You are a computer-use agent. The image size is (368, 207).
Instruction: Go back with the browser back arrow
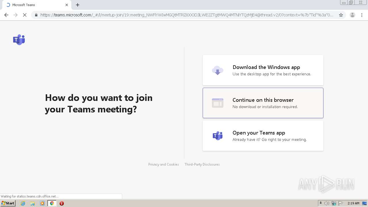pos(6,15)
